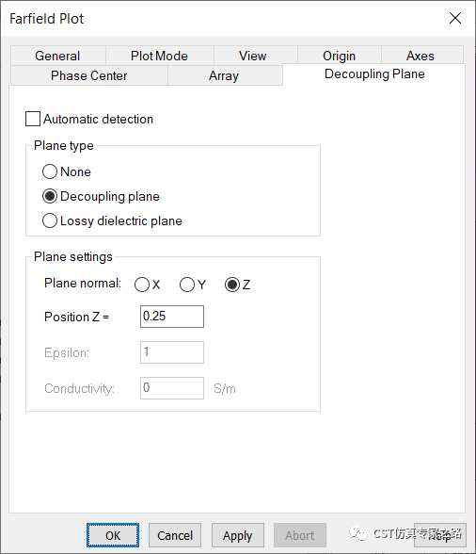Open the Origin tab
The width and height of the screenshot is (476, 554).
(x=339, y=56)
